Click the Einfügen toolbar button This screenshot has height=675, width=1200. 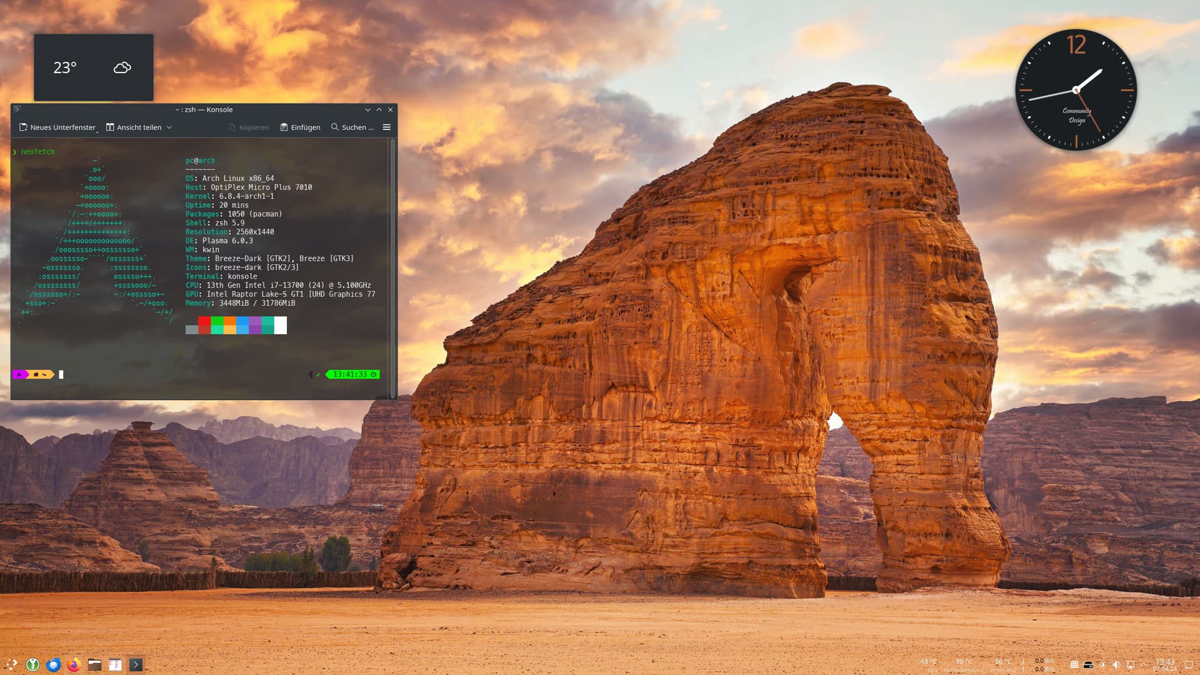pyautogui.click(x=300, y=127)
